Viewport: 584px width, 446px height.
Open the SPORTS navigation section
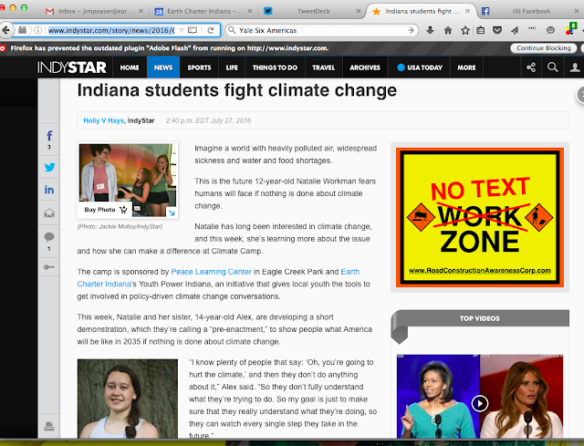(x=199, y=67)
